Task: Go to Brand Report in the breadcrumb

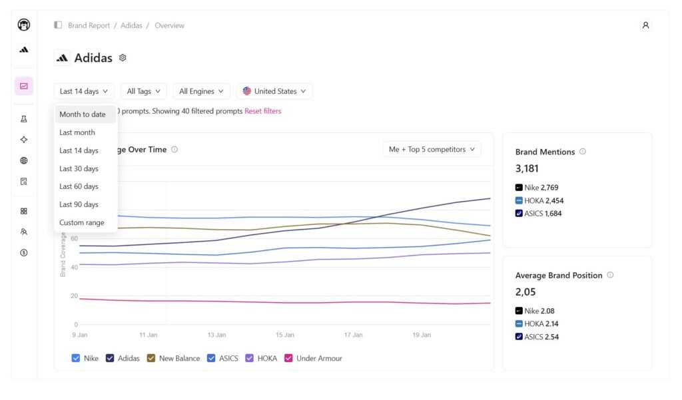Action: 89,25
